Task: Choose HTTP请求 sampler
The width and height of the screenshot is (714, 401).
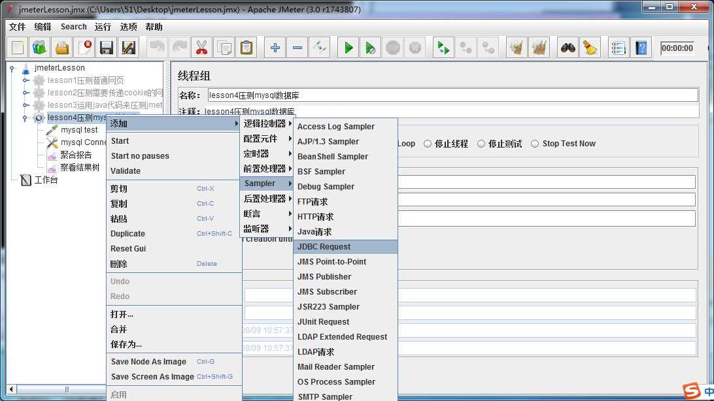Action: pos(346,217)
